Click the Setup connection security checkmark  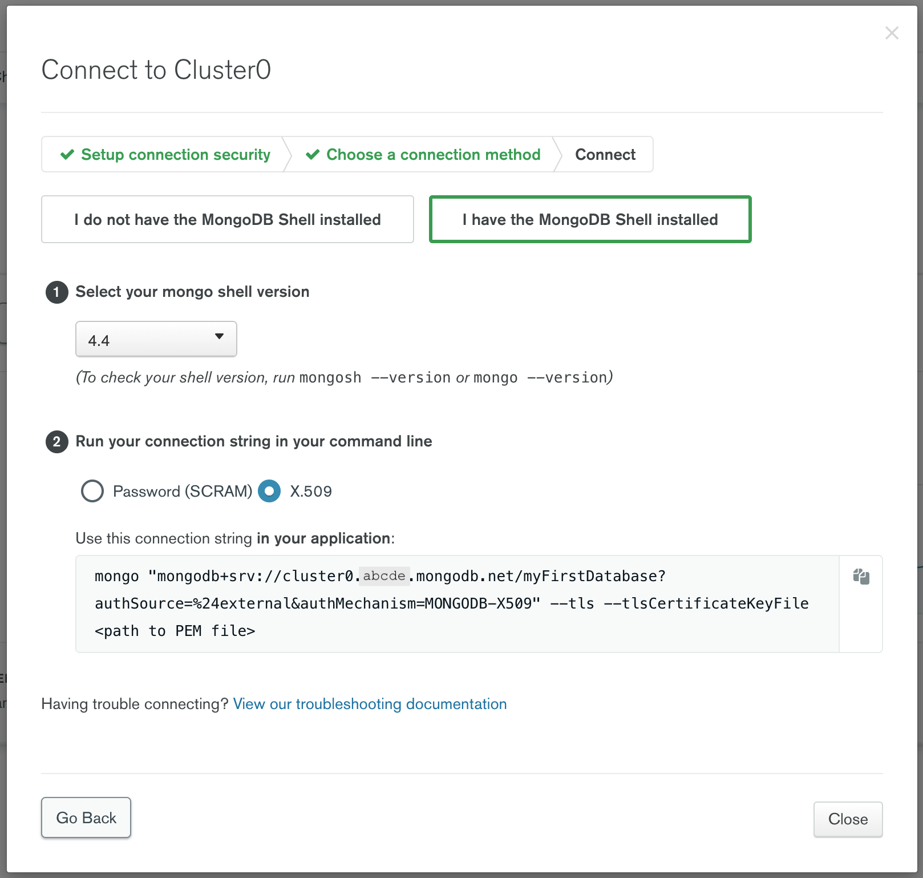67,155
